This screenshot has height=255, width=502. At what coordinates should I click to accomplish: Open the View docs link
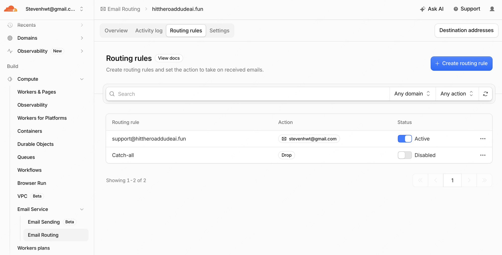[x=169, y=58]
